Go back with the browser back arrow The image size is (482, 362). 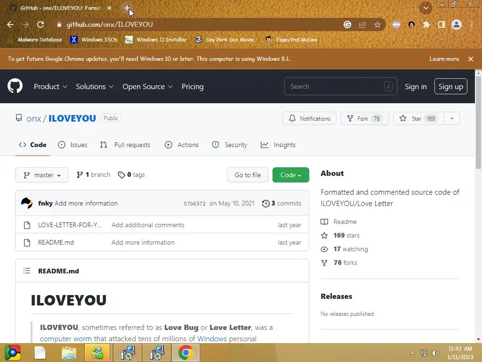(x=10, y=25)
